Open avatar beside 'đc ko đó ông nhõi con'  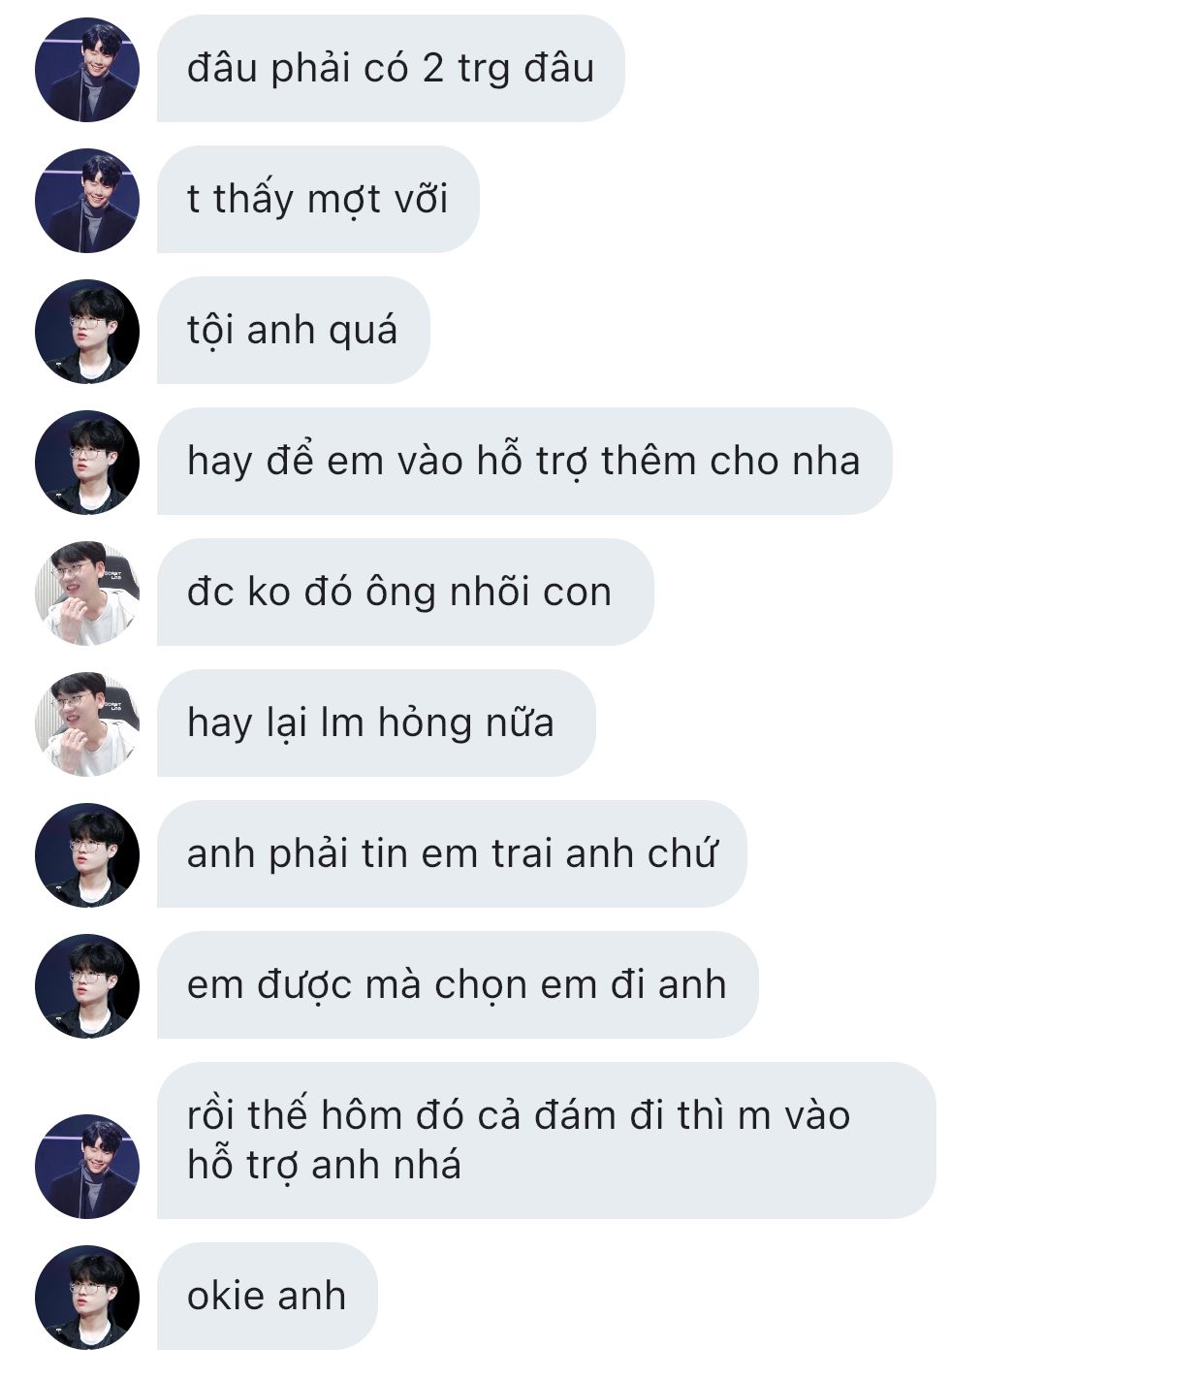87,594
